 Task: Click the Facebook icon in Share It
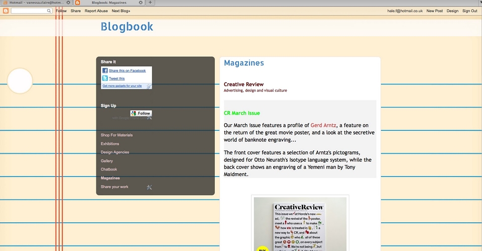[x=105, y=70]
